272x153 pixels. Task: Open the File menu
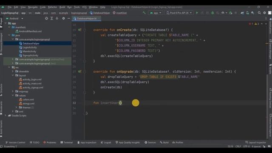click(9, 7)
